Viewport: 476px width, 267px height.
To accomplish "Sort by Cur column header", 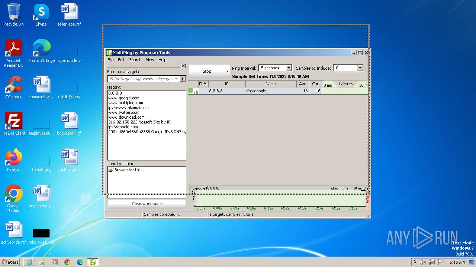I will [315, 84].
